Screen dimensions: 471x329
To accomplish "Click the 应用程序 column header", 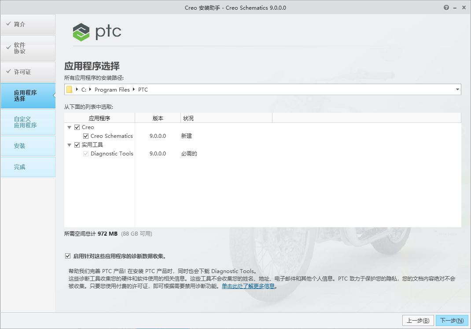I will 99,118.
